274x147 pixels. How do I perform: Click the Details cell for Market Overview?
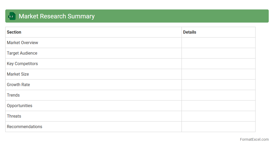(x=218, y=43)
